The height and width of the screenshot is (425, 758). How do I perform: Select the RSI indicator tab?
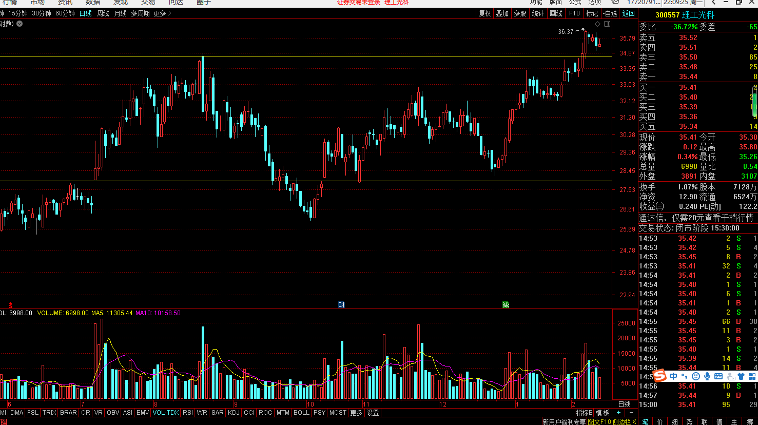tap(188, 413)
